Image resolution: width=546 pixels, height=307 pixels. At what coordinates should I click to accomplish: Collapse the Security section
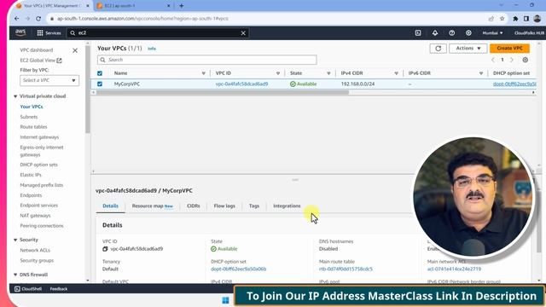click(x=15, y=240)
